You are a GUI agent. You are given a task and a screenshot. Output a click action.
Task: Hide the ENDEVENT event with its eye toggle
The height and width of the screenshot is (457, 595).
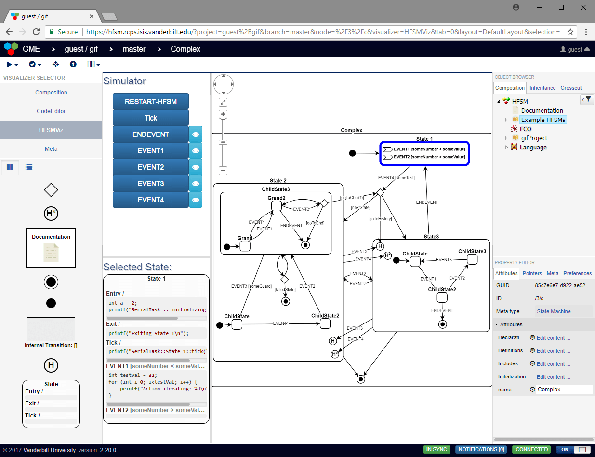point(195,134)
